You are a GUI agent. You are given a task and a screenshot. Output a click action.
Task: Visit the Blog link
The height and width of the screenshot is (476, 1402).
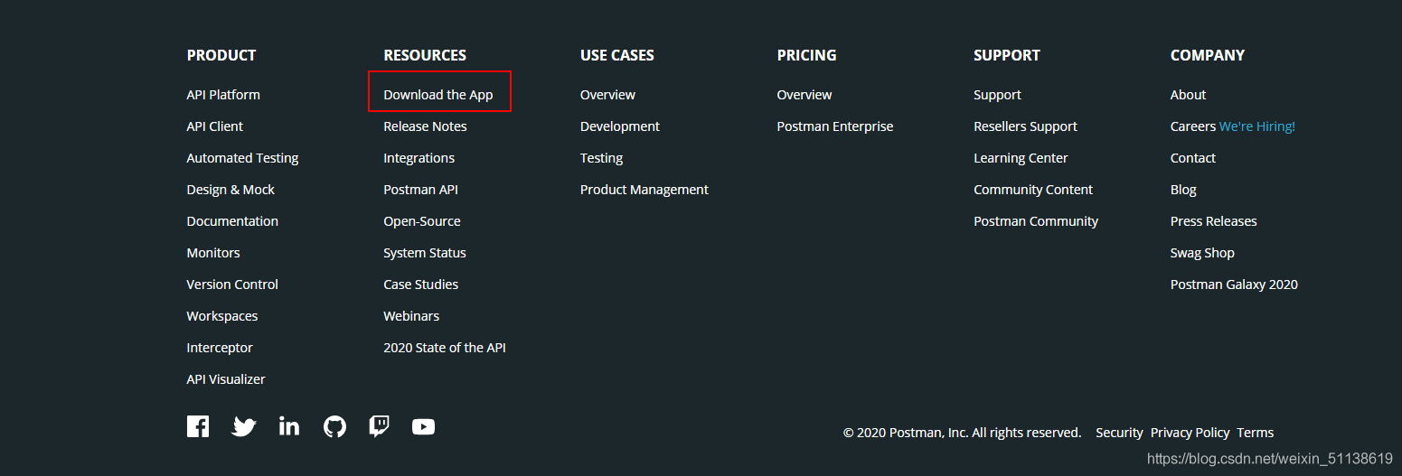click(x=1183, y=190)
